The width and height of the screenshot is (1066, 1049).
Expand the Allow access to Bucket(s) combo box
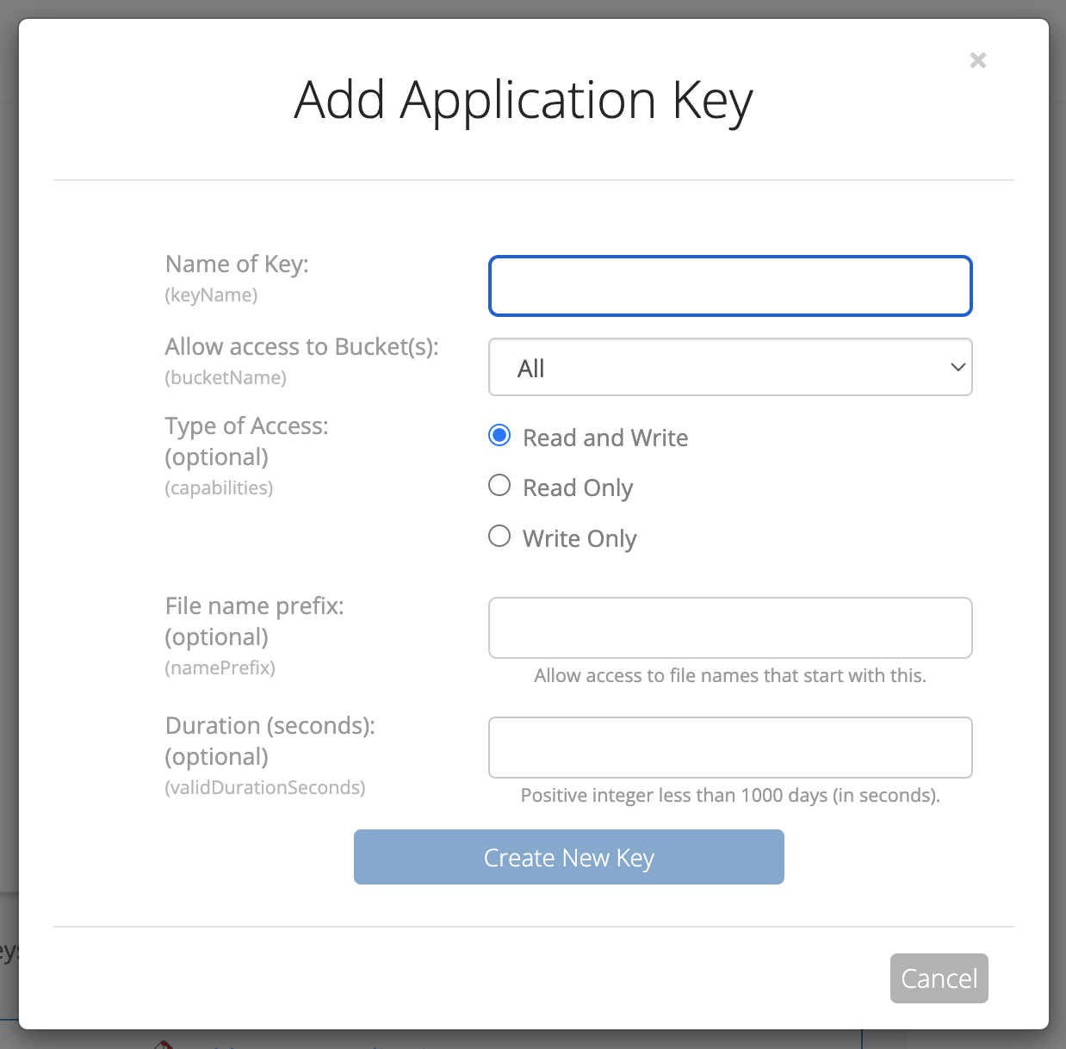pyautogui.click(x=730, y=367)
